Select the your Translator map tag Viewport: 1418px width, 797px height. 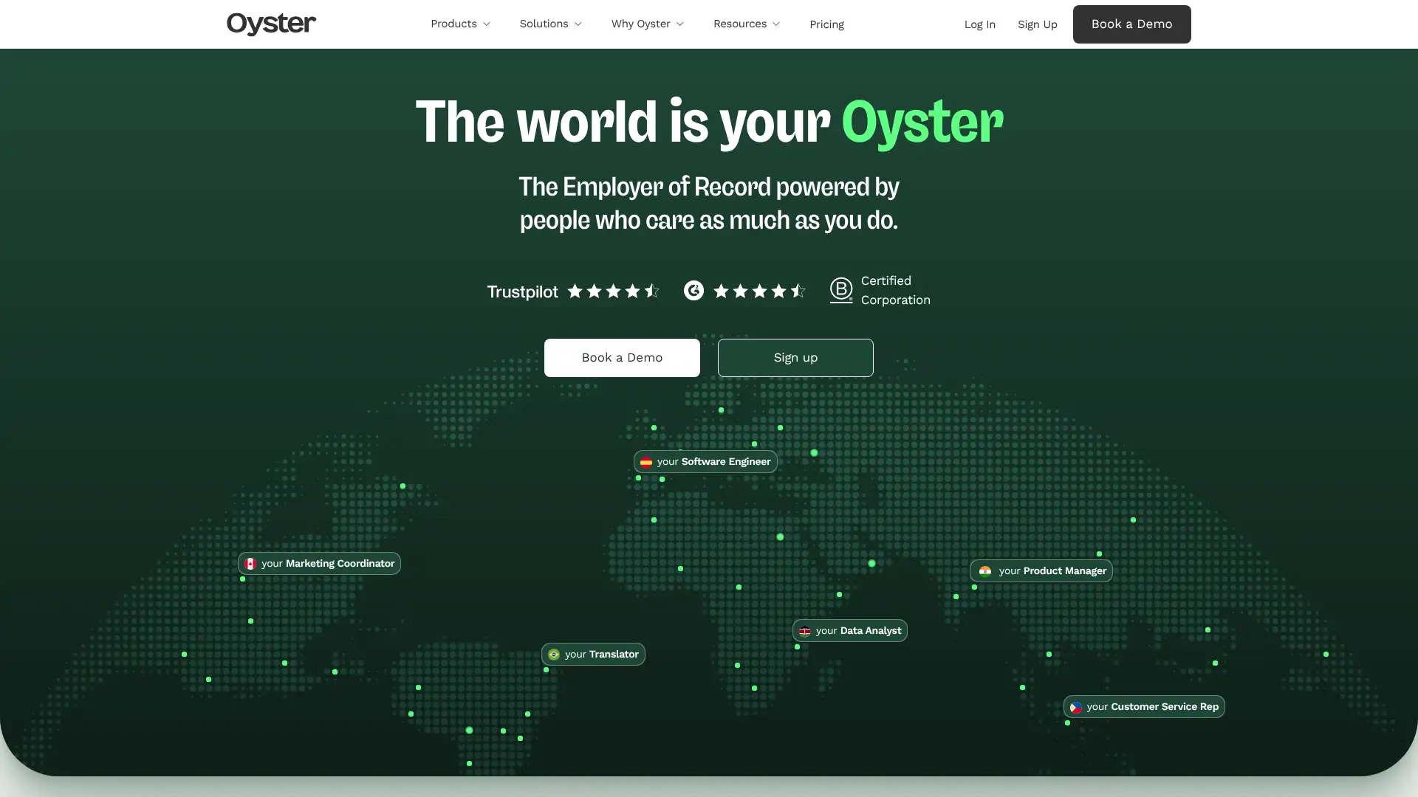(x=593, y=655)
